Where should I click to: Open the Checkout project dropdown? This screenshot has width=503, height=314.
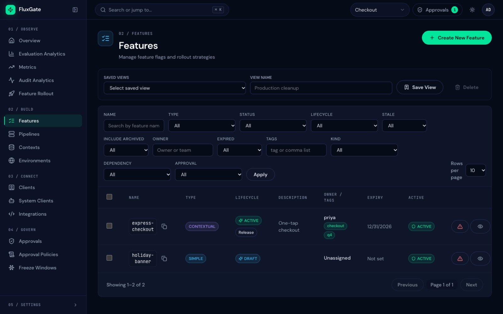(x=380, y=10)
